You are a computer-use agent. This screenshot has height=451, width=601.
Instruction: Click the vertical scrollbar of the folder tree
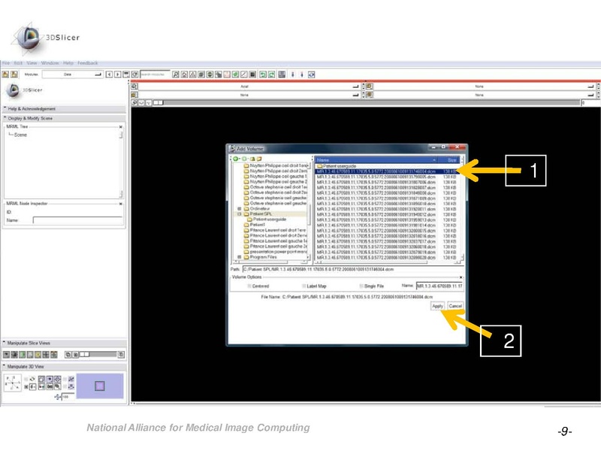click(310, 212)
